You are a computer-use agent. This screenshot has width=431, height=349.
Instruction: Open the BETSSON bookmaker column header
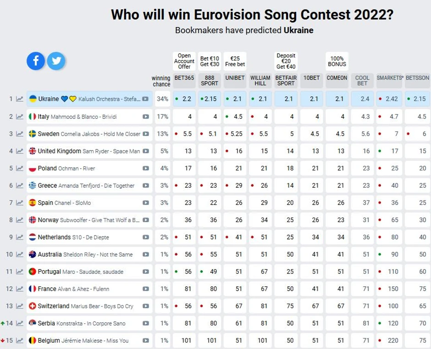coord(417,78)
